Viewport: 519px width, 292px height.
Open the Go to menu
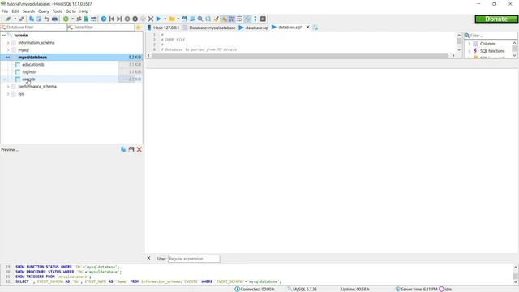(71, 11)
